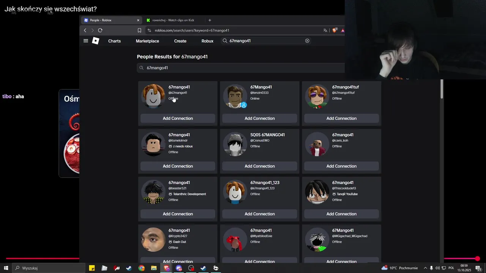This screenshot has height=273, width=486.
Task: Select the People - Roblox tab
Action: (x=111, y=20)
